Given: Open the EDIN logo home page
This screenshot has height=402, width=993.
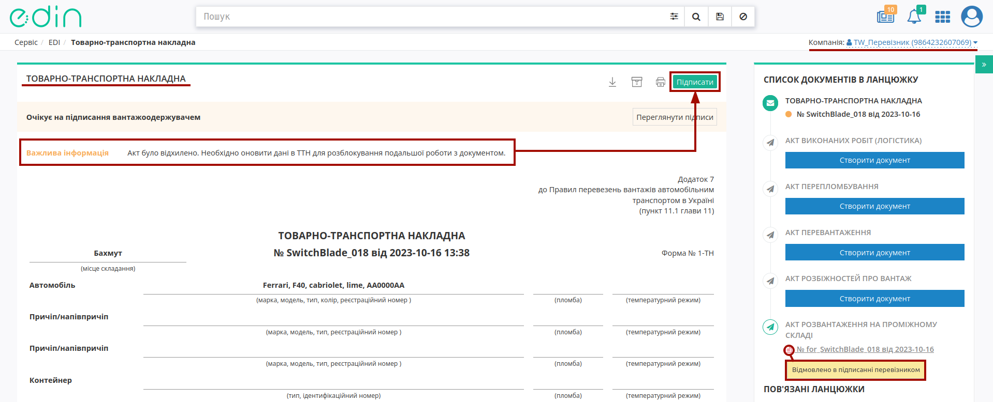Looking at the screenshot, I should pos(46,17).
